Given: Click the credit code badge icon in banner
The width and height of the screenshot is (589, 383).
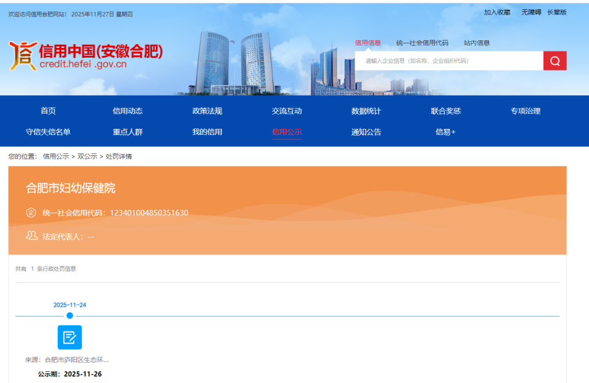Looking at the screenshot, I should click(x=30, y=212).
